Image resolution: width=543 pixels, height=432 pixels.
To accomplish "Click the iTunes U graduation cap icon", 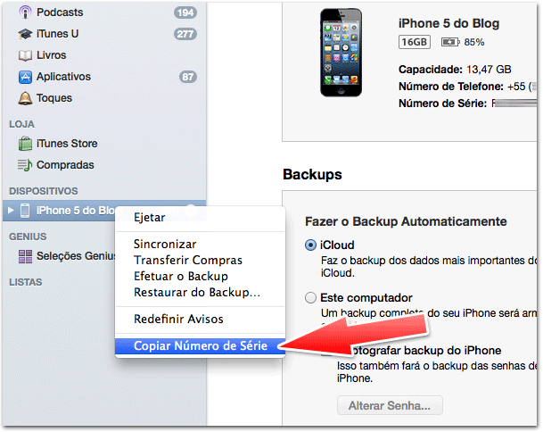I will pyautogui.click(x=25, y=34).
